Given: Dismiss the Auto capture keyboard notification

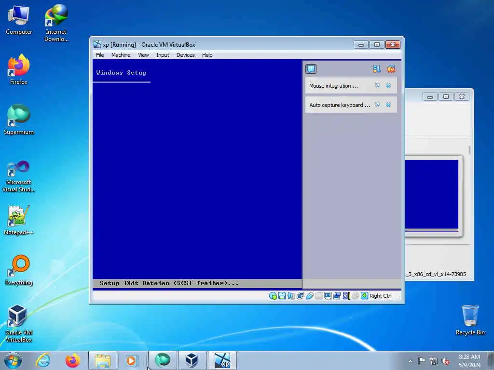Looking at the screenshot, I should tap(388, 105).
